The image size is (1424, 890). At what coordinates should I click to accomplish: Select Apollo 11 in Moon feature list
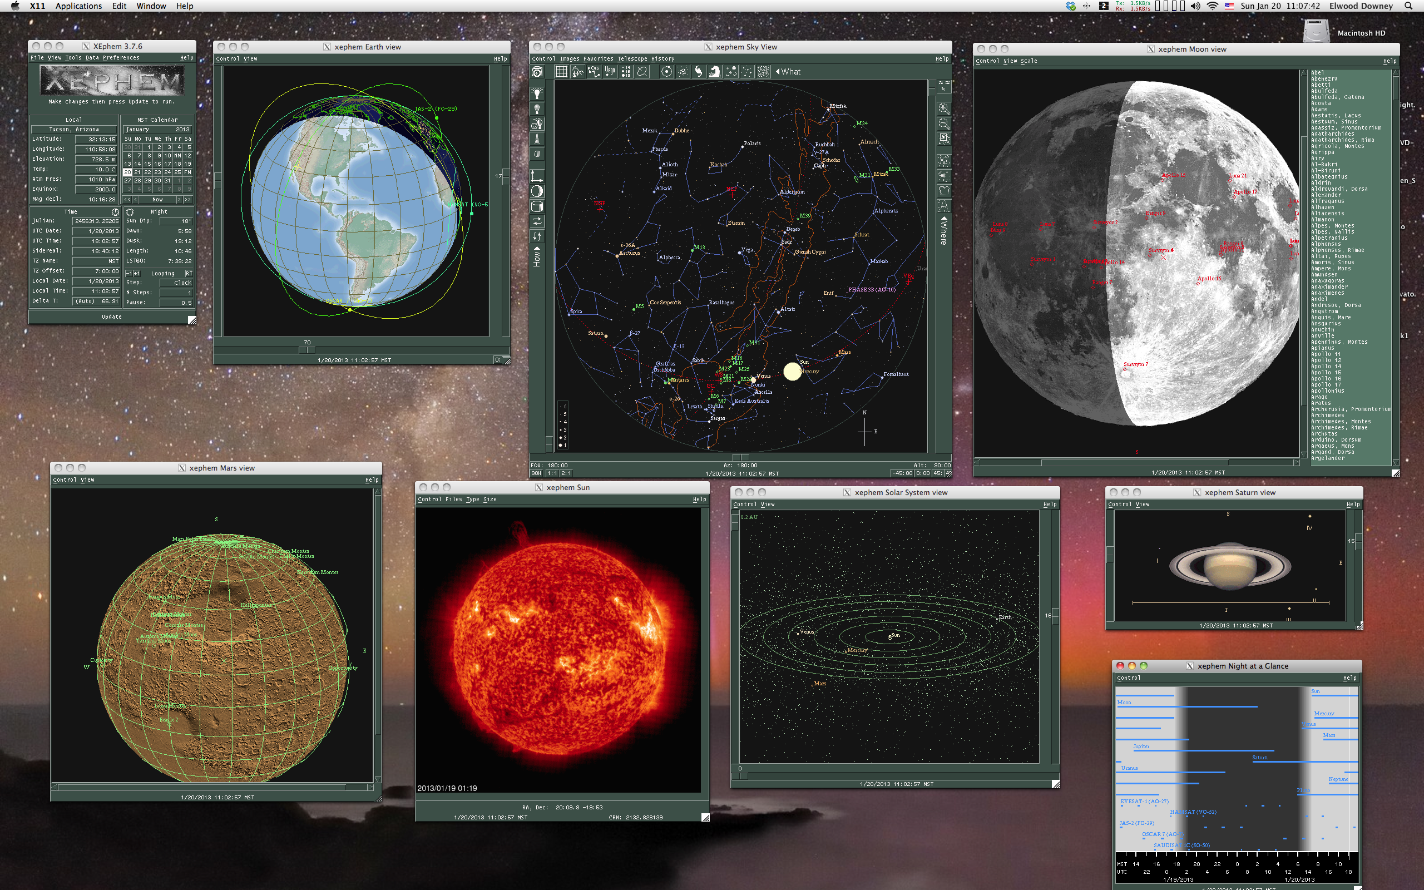[x=1326, y=354]
